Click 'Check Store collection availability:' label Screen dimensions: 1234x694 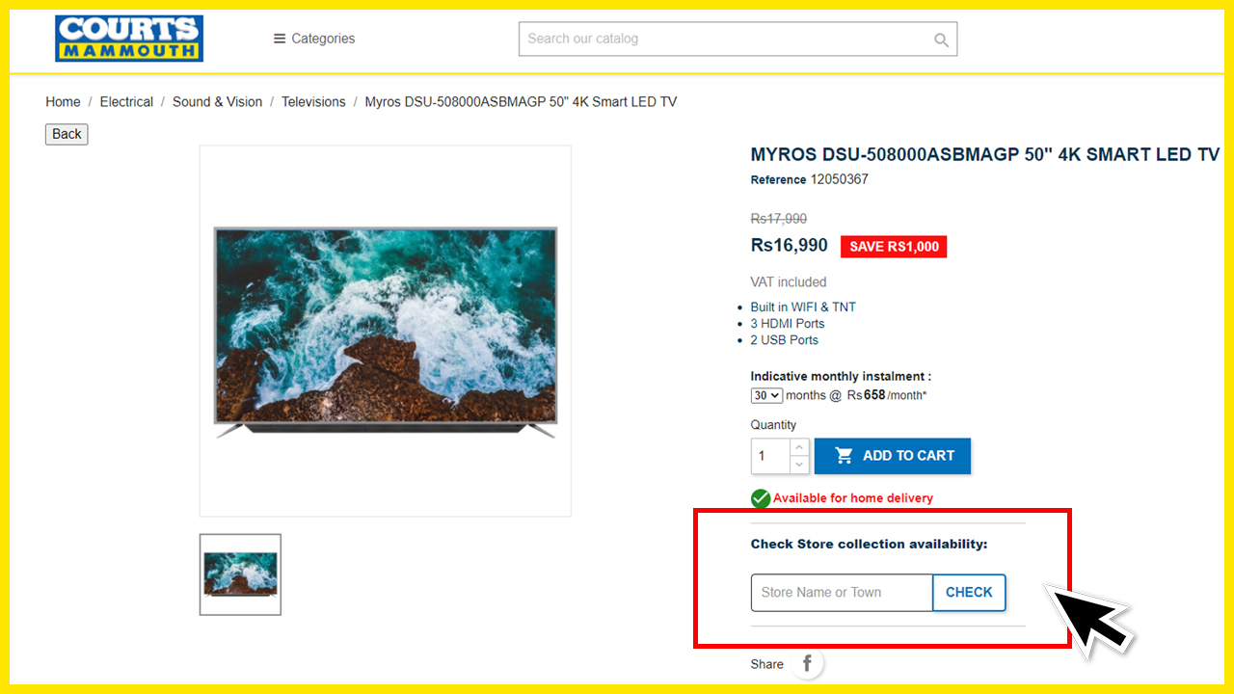(870, 545)
